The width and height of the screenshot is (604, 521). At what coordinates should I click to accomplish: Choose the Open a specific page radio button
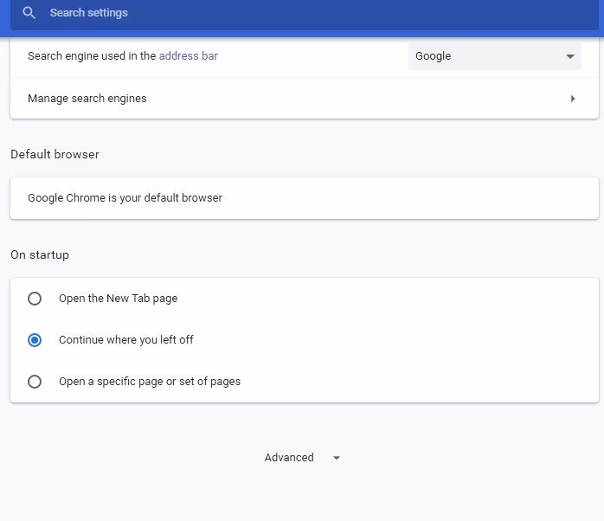coord(35,382)
